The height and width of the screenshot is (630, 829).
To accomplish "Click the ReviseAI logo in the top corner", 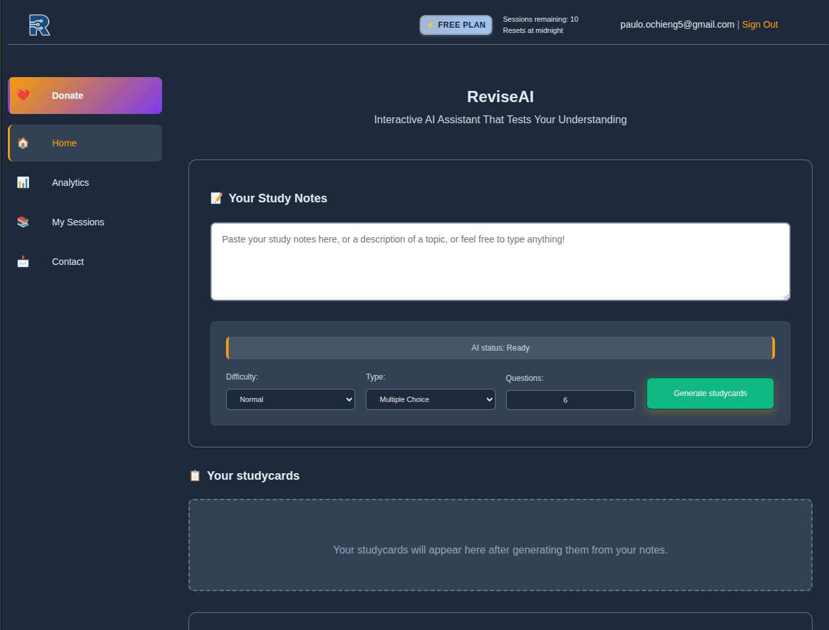I will tap(39, 24).
